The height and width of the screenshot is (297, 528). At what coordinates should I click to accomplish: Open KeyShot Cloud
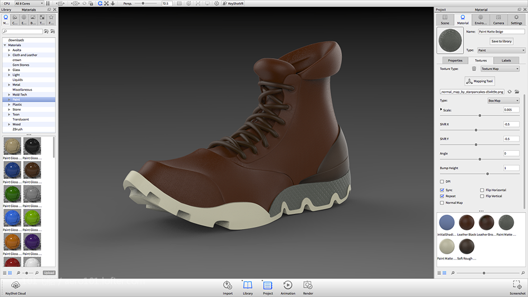(x=15, y=285)
